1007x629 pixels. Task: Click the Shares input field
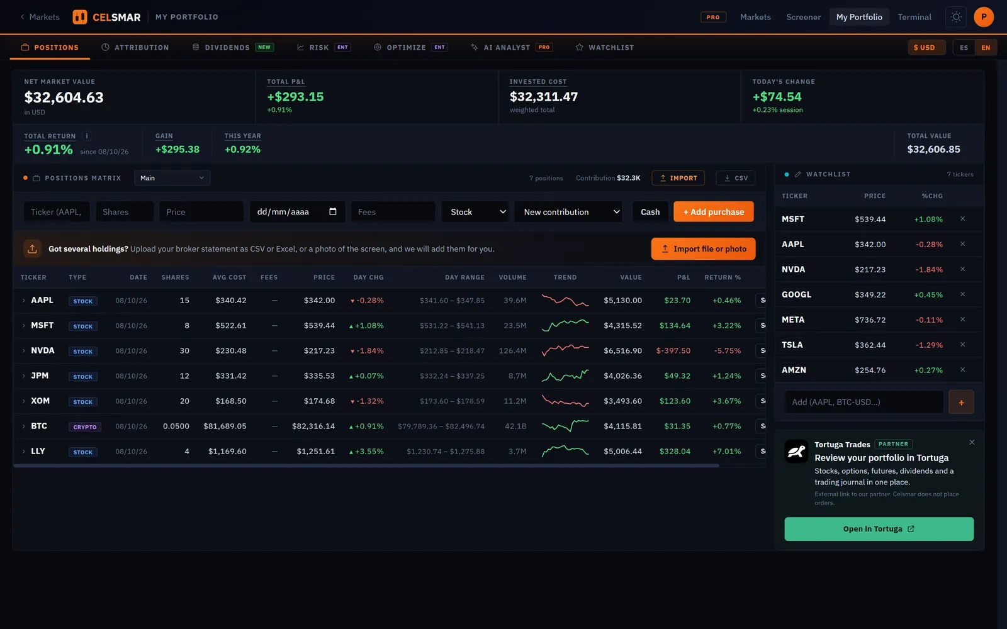(x=125, y=212)
